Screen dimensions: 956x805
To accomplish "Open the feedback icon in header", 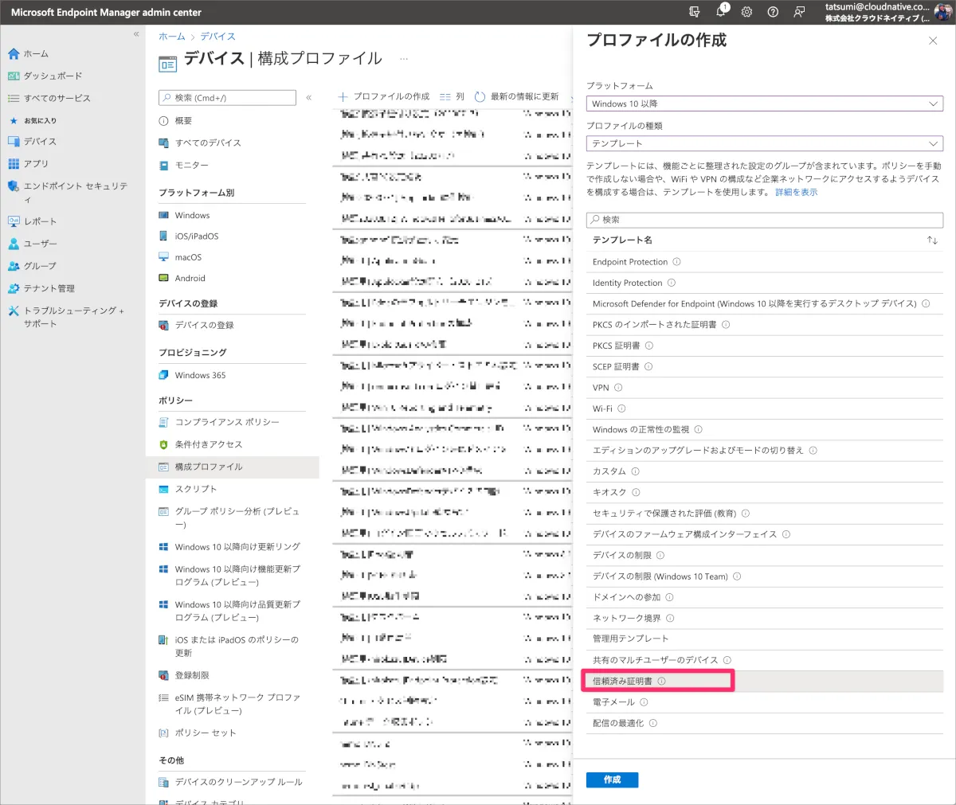I will tap(799, 12).
